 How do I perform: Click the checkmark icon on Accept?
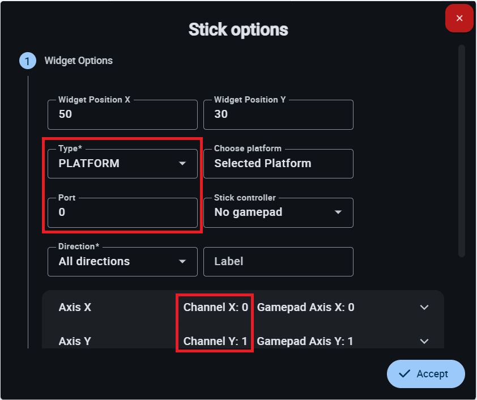pyautogui.click(x=404, y=374)
